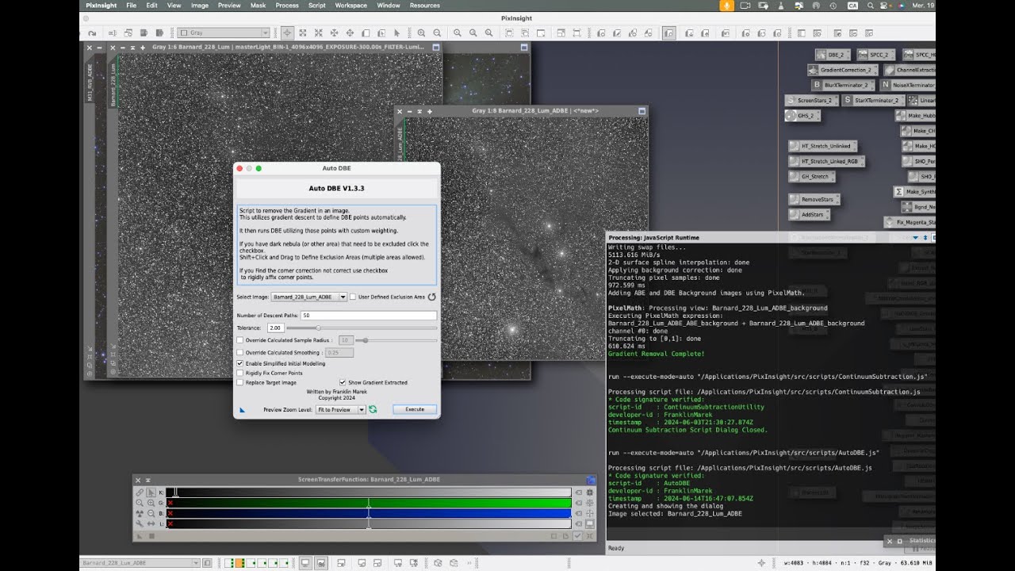The image size is (1015, 571).
Task: Click the square icon in ScreenTransferFunction footer
Action: 151,536
